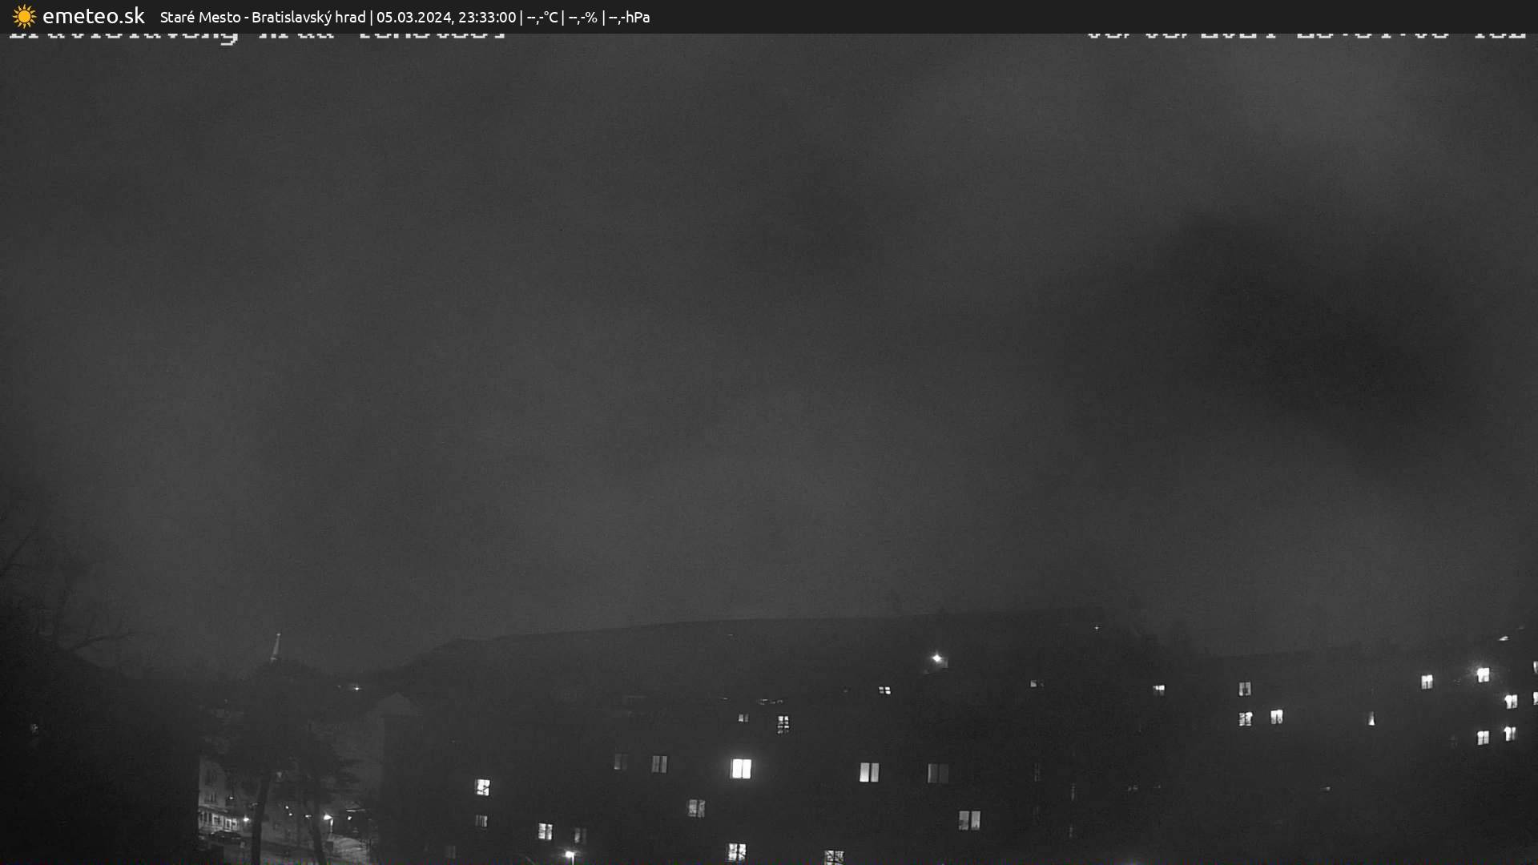The height and width of the screenshot is (865, 1538).
Task: Click the camera name overlay at top-left
Action: pyautogui.click(x=256, y=36)
